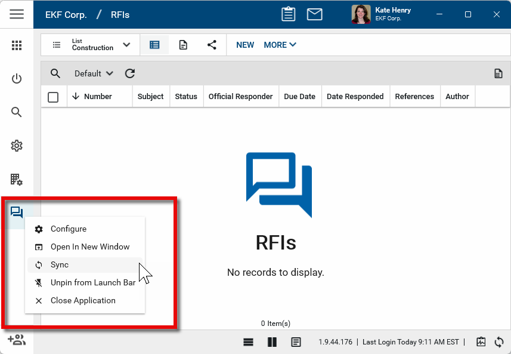511x354 pixels.
Task: Open the apps grid launcher
Action: pyautogui.click(x=17, y=45)
